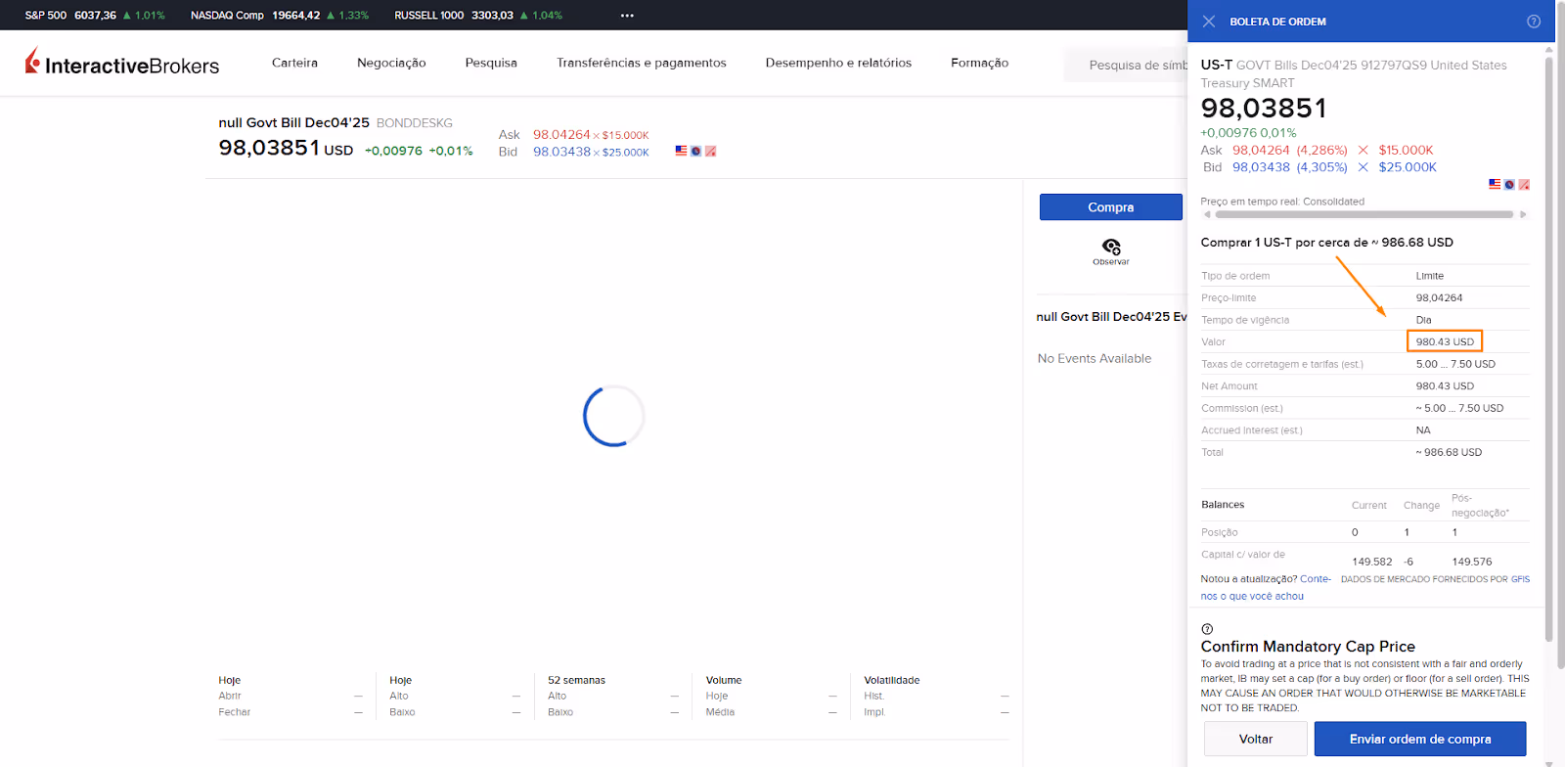Click the Preço-limite value 98,04264
This screenshot has width=1565, height=767.
pos(1440,297)
